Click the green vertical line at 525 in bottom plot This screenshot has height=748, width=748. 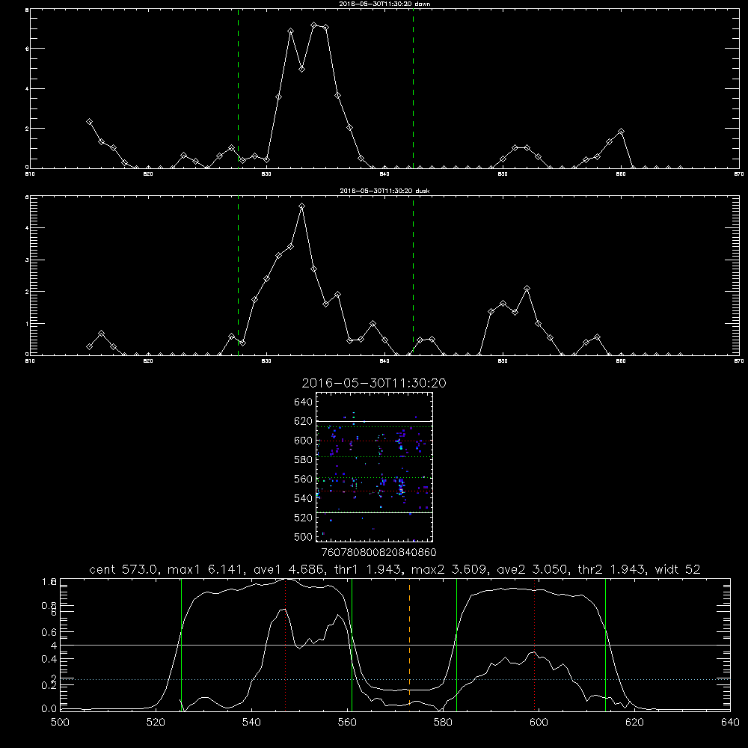click(181, 644)
